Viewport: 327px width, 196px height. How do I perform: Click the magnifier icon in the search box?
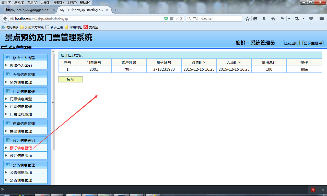(189, 19)
